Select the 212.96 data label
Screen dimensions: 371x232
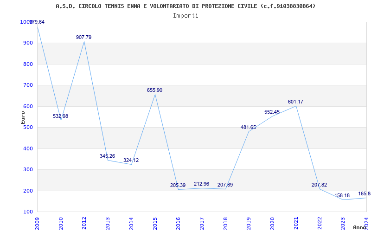coord(201,184)
